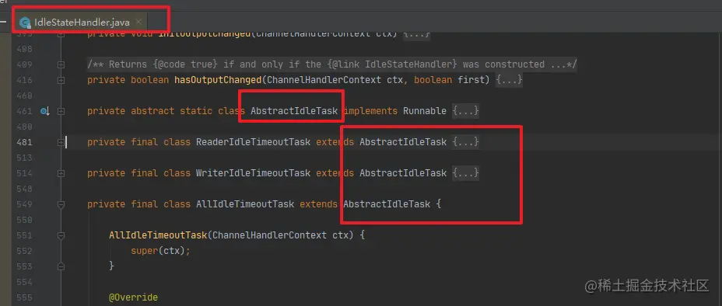The width and height of the screenshot is (722, 306).
Task: Click AbstractIdleTask after extends on line 514
Action: pyautogui.click(x=403, y=172)
